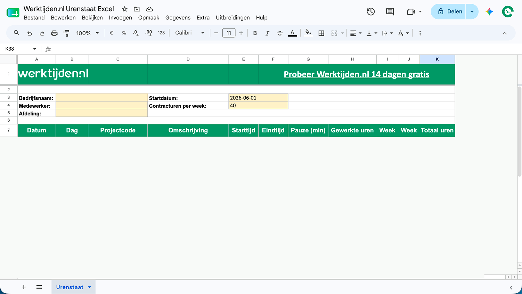This screenshot has width=522, height=294.
Task: Open more number formats 123
Action: [x=161, y=33]
